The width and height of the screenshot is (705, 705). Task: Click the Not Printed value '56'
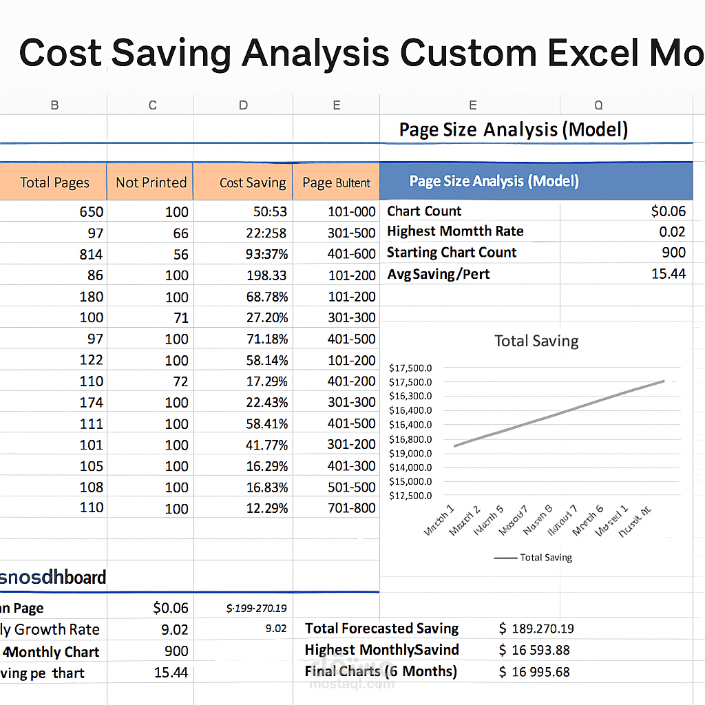[x=180, y=255]
